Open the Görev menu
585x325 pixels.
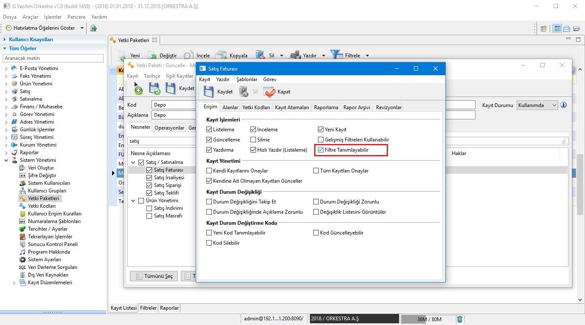270,79
